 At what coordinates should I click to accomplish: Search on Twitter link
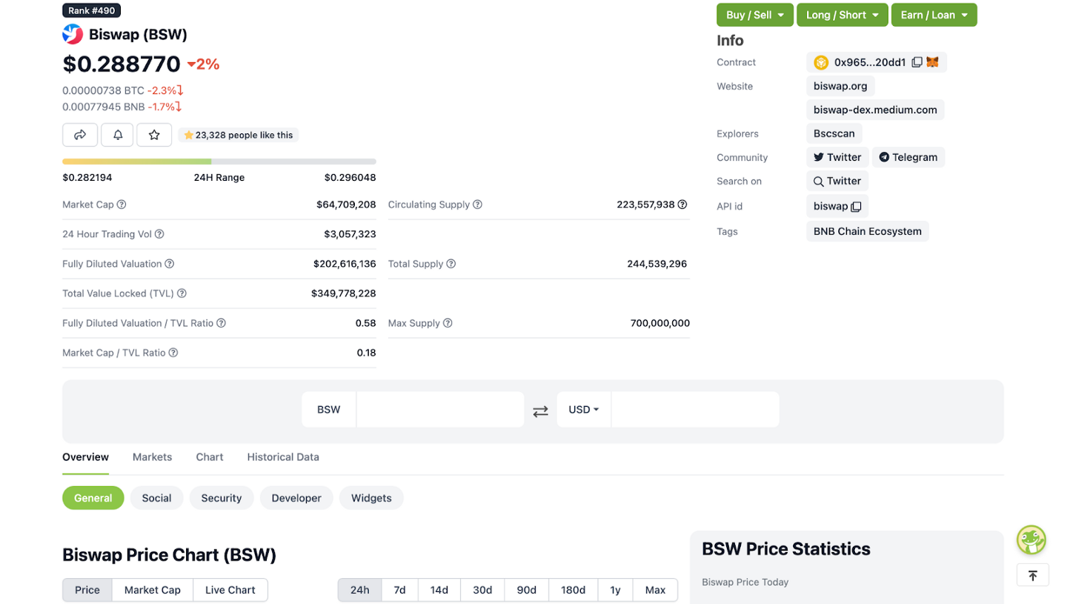pyautogui.click(x=837, y=181)
